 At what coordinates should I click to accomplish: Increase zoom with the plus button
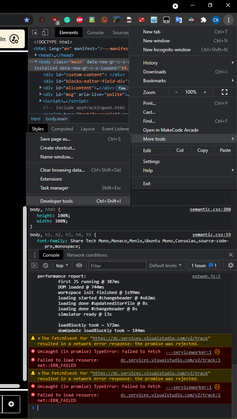205,92
